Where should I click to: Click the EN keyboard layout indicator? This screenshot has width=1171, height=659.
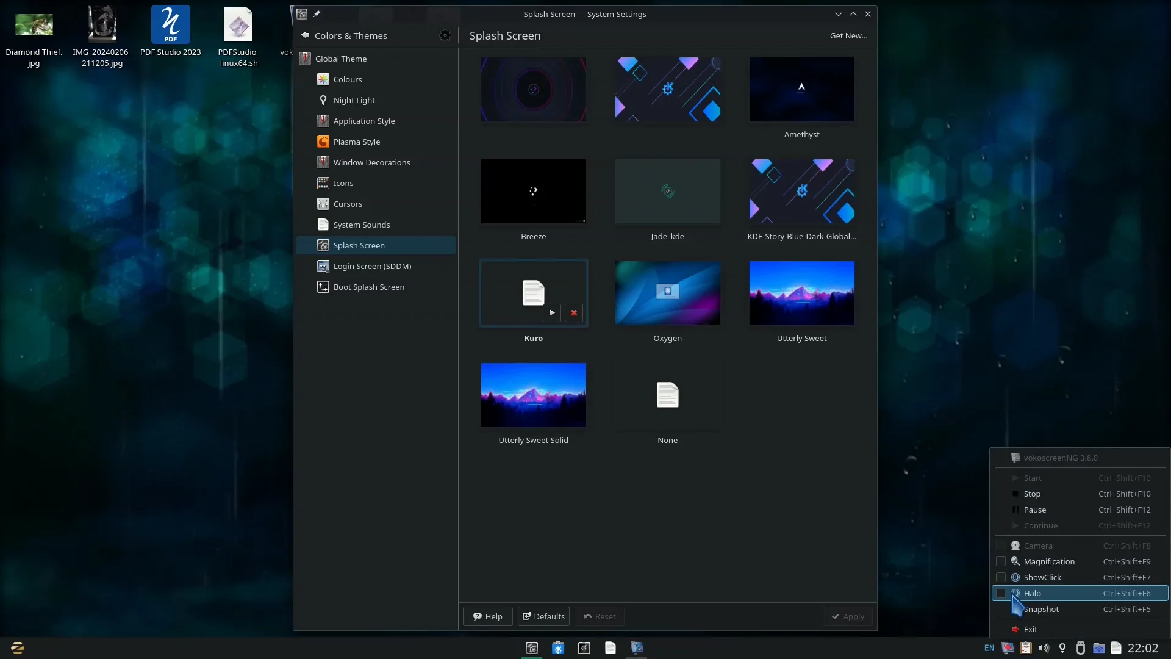click(989, 648)
